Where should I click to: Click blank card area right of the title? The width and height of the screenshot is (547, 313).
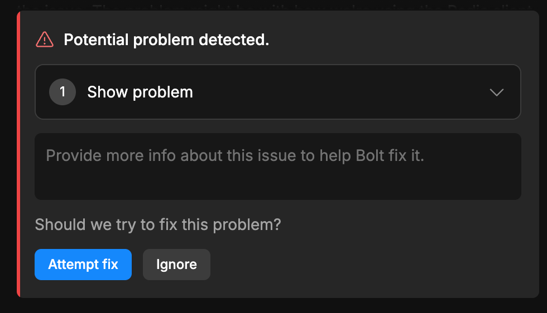pyautogui.click(x=402, y=40)
